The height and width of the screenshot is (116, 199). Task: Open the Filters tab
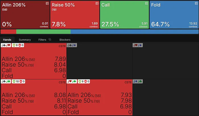(42, 40)
